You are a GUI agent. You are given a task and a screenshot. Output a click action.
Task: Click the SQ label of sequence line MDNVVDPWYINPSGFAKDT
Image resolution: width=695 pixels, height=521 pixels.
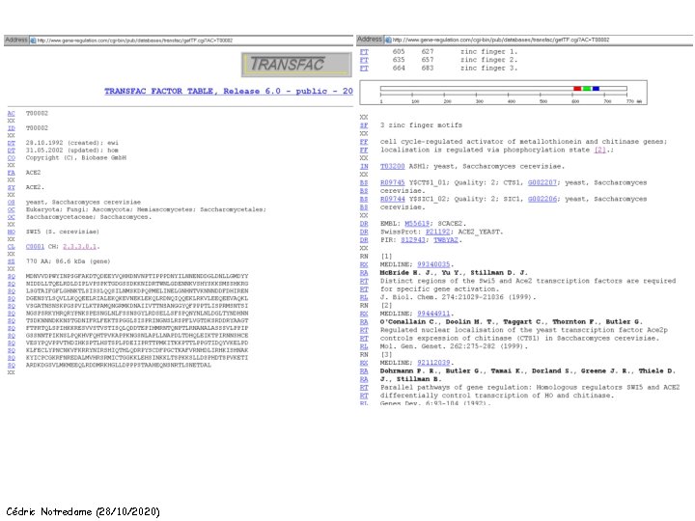(x=11, y=276)
